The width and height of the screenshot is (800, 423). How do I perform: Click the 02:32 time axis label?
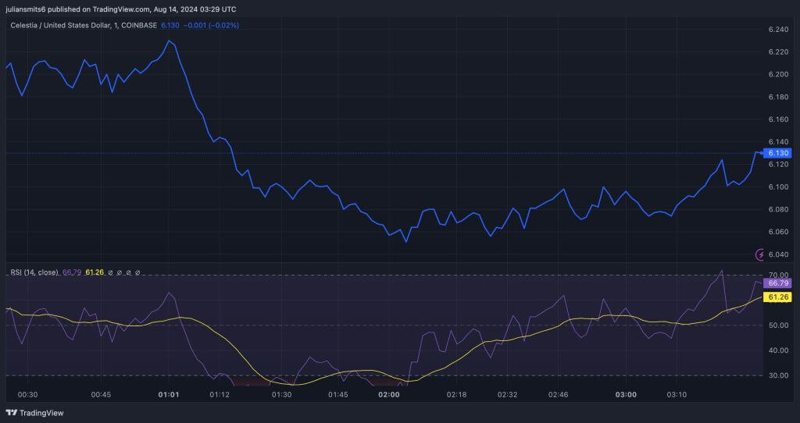[508, 395]
